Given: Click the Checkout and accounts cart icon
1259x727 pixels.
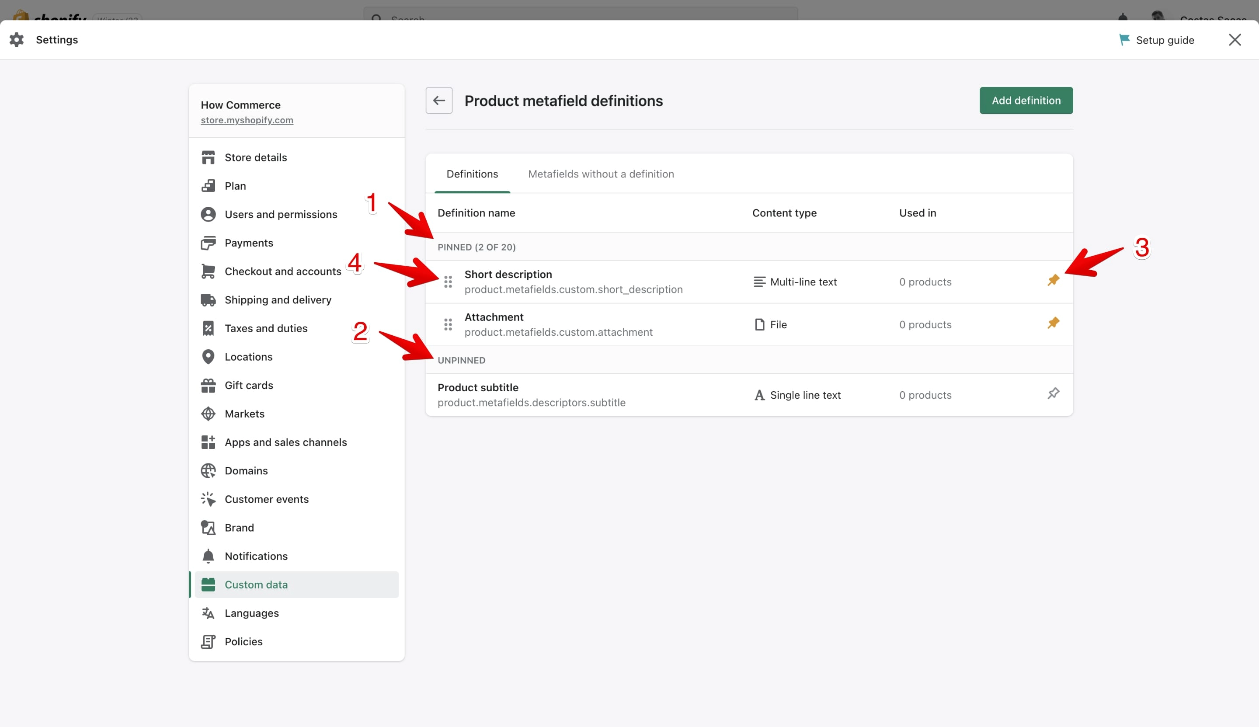Looking at the screenshot, I should coord(208,271).
